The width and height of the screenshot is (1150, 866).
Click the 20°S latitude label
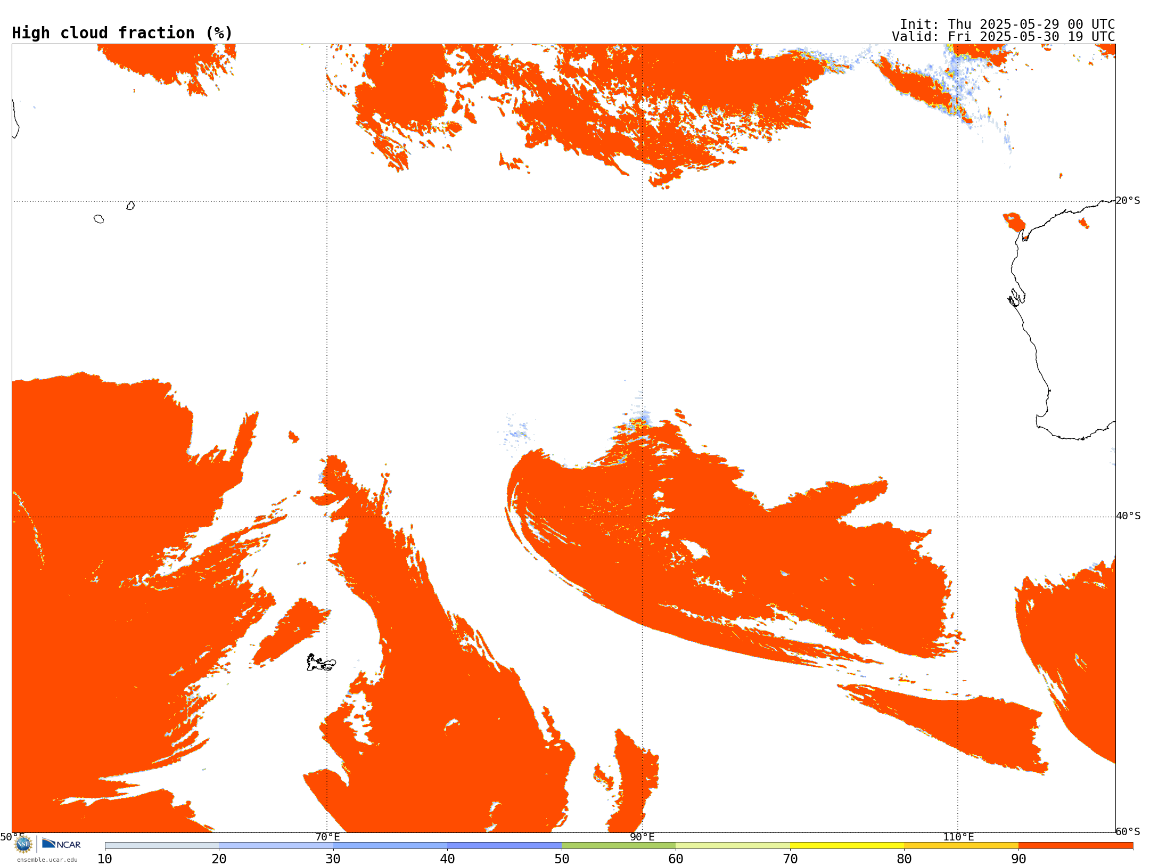point(1128,201)
